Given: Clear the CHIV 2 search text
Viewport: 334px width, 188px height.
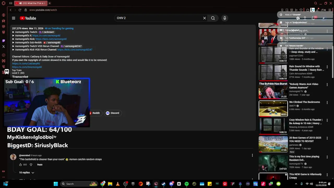Looking at the screenshot, I should point(205,18).
